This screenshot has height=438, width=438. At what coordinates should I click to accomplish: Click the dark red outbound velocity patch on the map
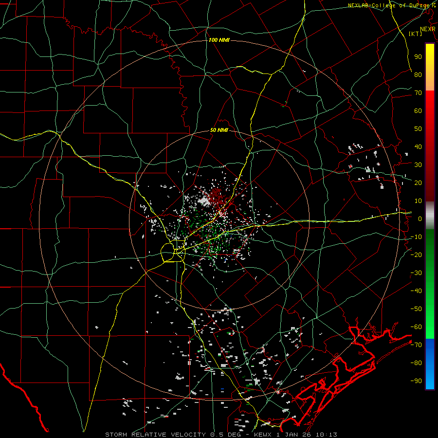click(218, 196)
